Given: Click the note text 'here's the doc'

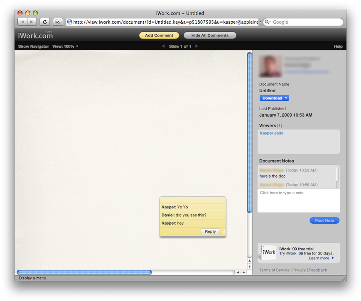Looking at the screenshot, I should coord(273,176).
